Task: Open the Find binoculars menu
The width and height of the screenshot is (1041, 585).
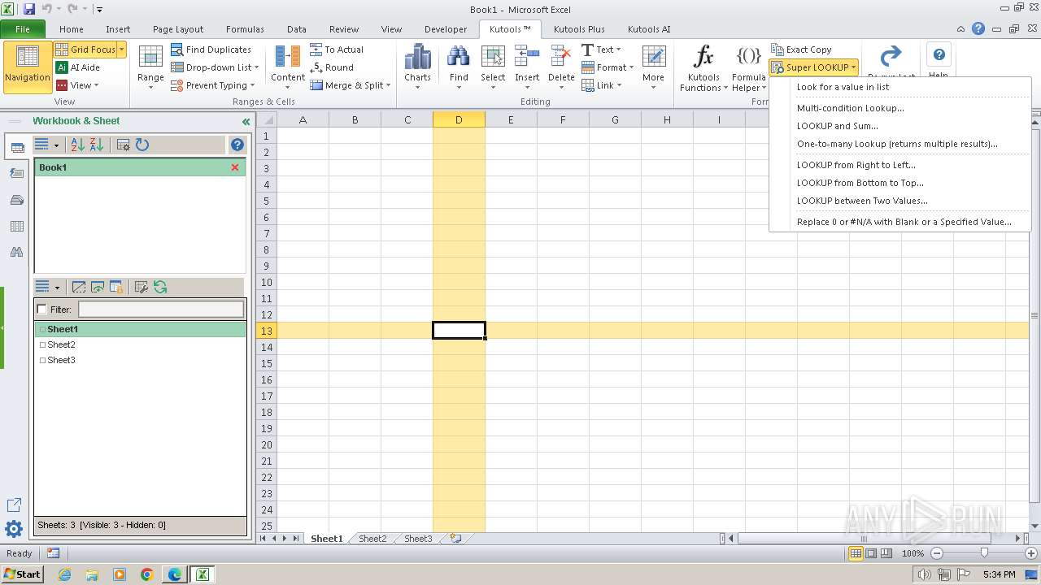Action: [x=459, y=67]
